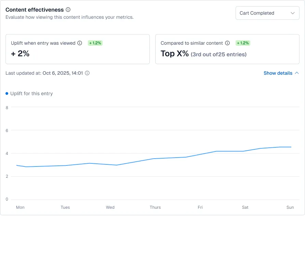Click the info icon after the last updated timestamp

pos(87,73)
